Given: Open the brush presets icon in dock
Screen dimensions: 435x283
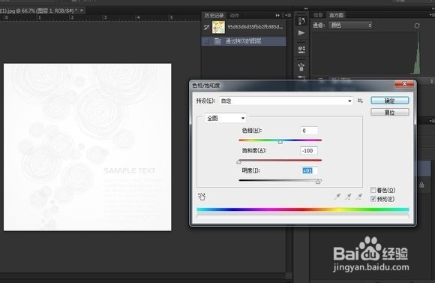Looking at the screenshot, I should (301, 67).
